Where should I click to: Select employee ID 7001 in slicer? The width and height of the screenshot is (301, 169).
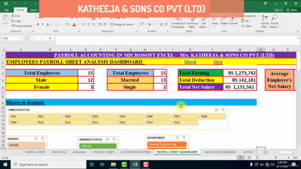point(22,116)
